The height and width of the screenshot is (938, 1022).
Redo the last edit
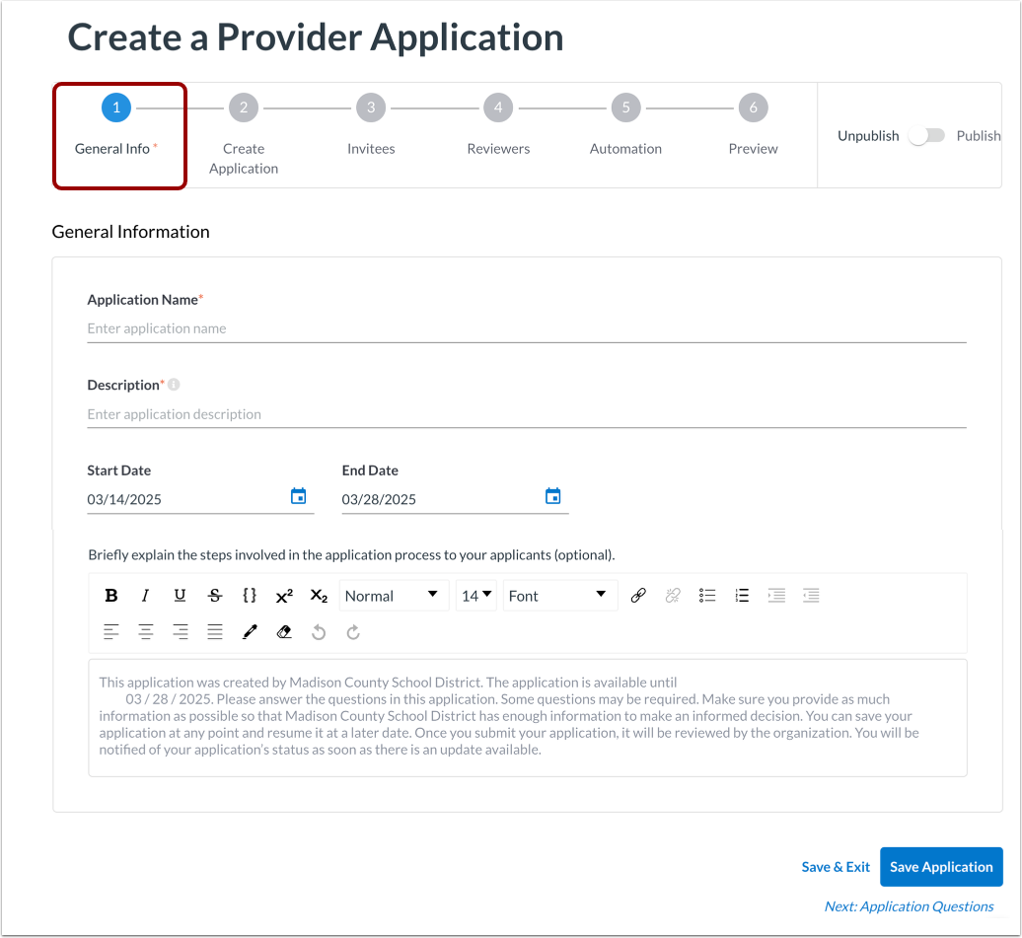click(353, 632)
